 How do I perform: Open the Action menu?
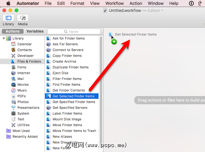pyautogui.click(x=136, y=3)
